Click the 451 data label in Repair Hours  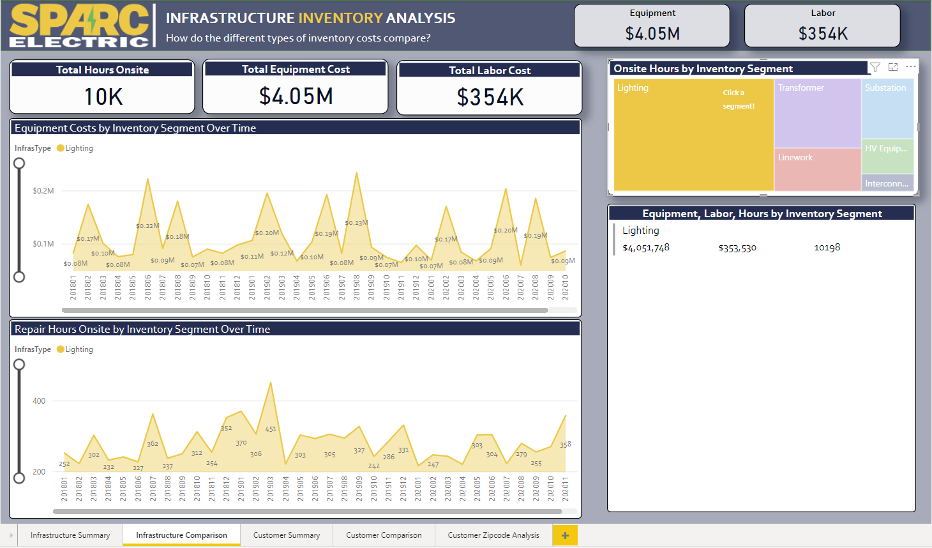[271, 429]
